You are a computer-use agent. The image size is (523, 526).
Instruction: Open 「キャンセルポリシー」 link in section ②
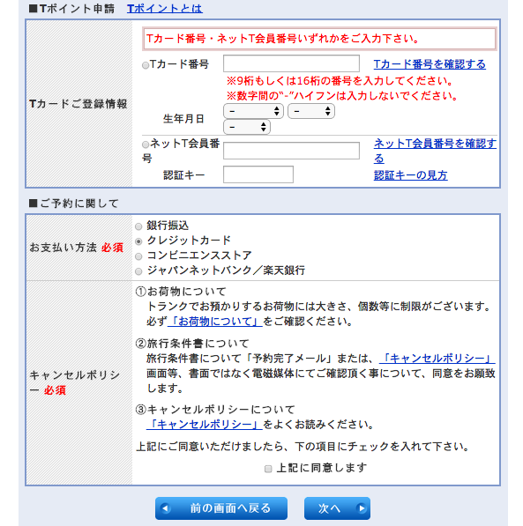click(437, 359)
